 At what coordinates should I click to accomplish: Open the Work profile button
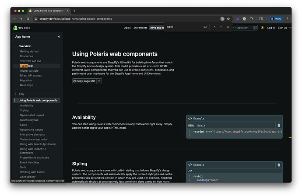click(x=276, y=19)
